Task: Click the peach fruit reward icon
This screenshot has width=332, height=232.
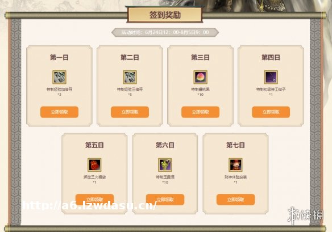Action: tap(200, 77)
